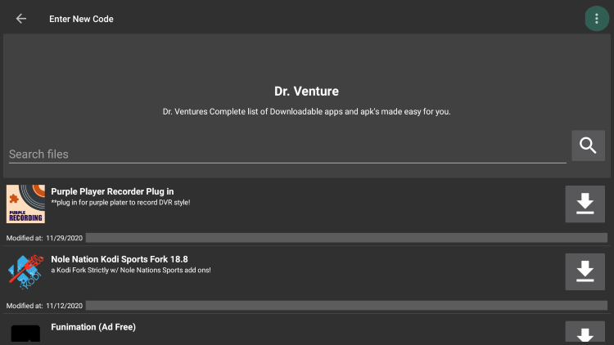
Task: Download Nole Nation Kodi Sports Fork
Action: (x=585, y=271)
